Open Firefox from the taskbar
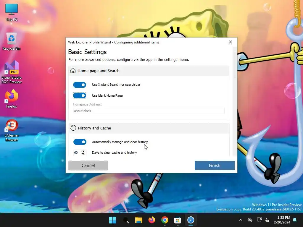 (x=152, y=220)
